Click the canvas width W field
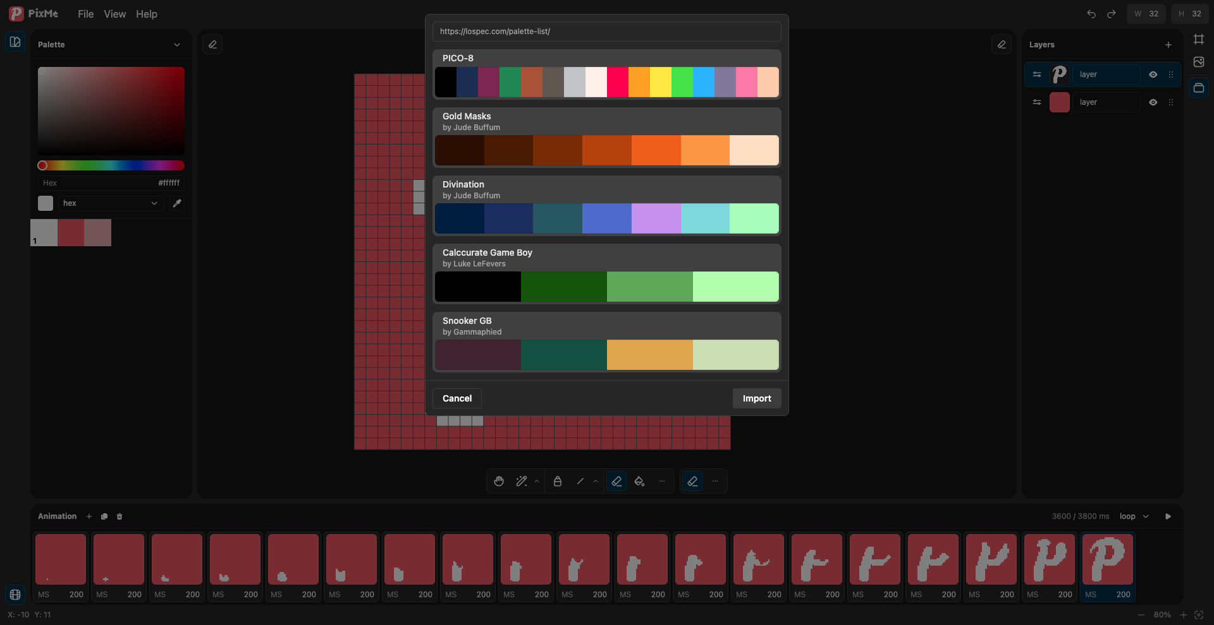This screenshot has height=625, width=1214. tap(1146, 14)
